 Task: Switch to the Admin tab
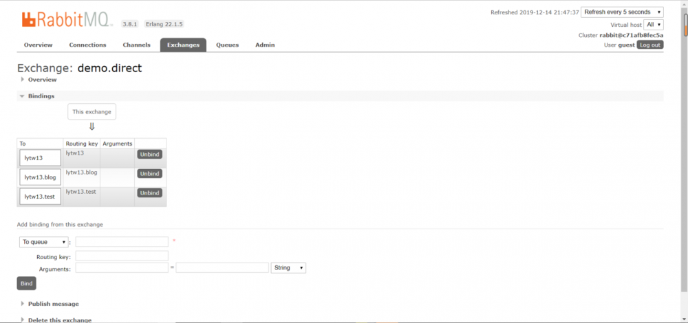(x=265, y=45)
